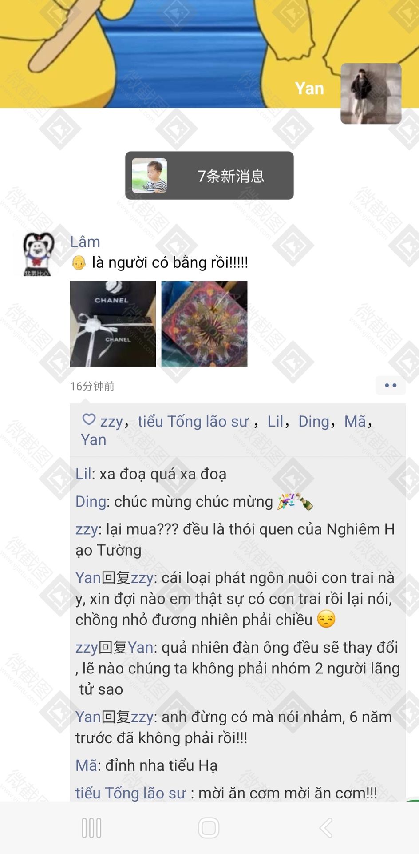Tap 'tiểu Tống lão sư' in the likes list
This screenshot has width=419, height=854.
[x=193, y=421]
